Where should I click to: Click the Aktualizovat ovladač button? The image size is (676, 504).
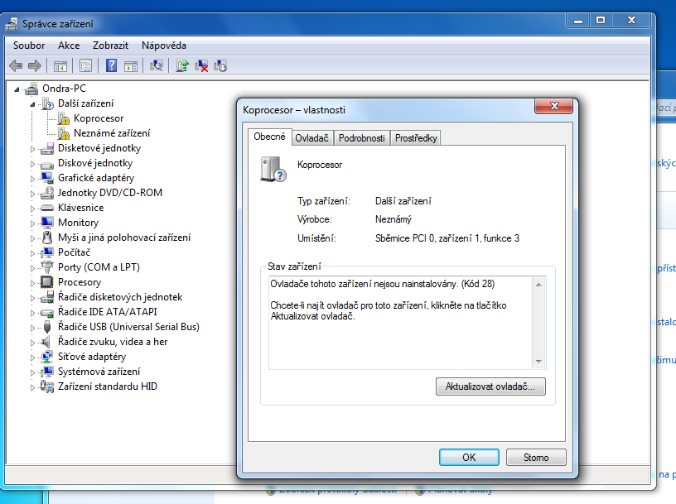490,386
